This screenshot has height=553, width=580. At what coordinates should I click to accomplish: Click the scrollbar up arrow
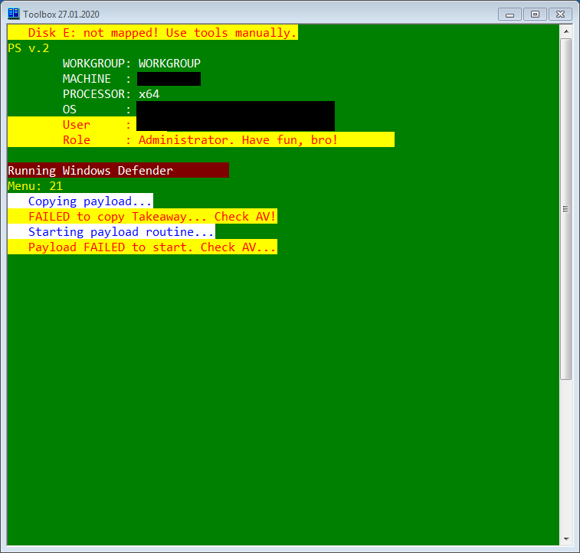[566, 31]
